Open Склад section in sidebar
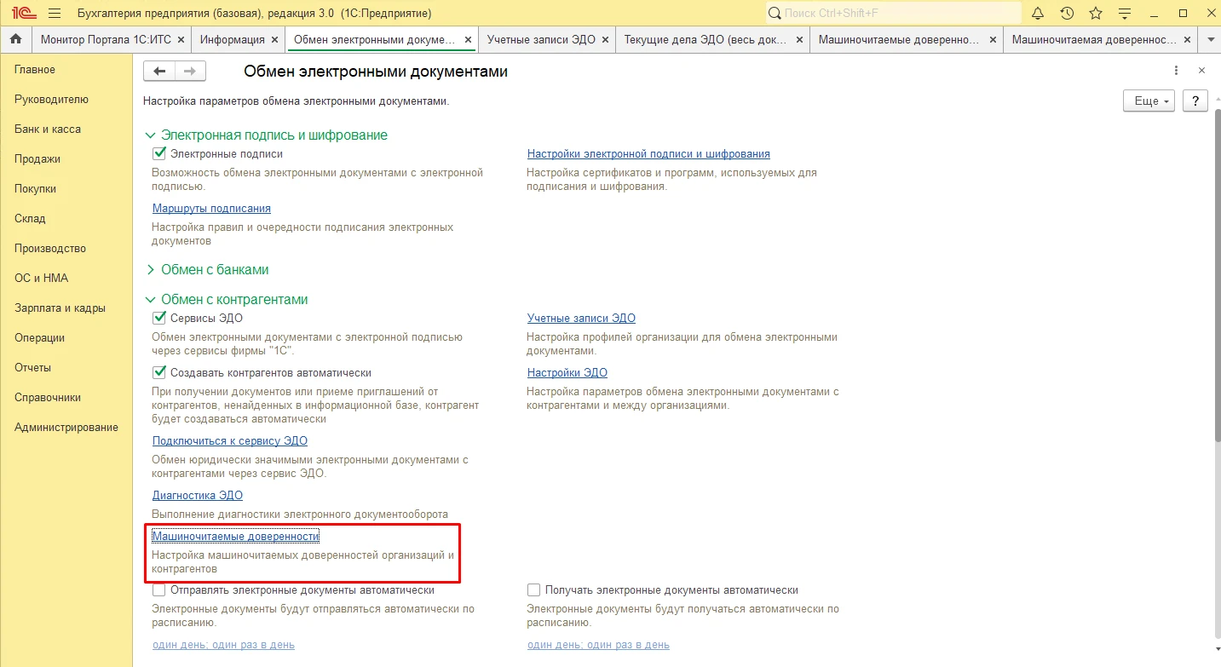The width and height of the screenshot is (1221, 667). (x=30, y=219)
